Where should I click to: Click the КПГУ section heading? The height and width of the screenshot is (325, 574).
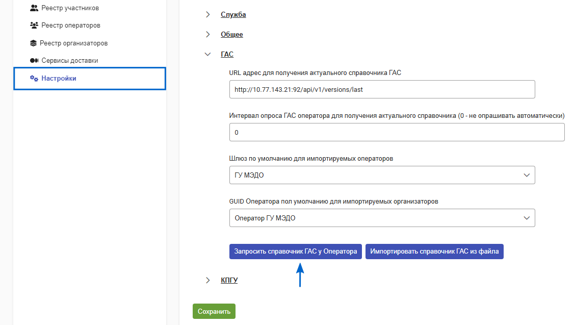point(229,280)
